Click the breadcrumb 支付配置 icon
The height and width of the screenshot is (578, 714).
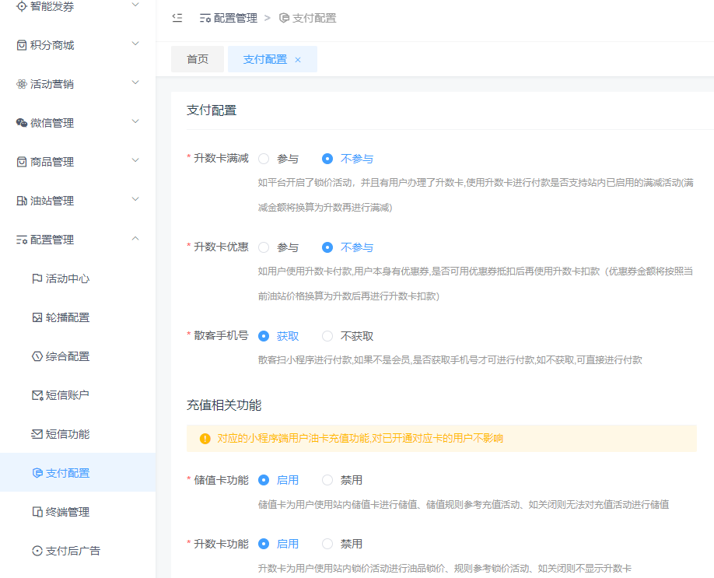(x=284, y=18)
